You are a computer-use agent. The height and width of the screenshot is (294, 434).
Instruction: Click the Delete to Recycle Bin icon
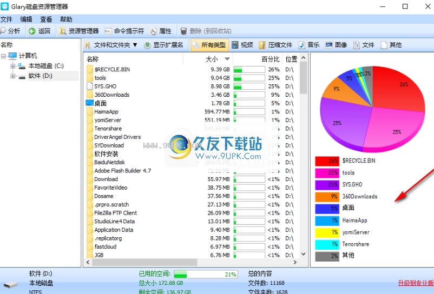183,31
